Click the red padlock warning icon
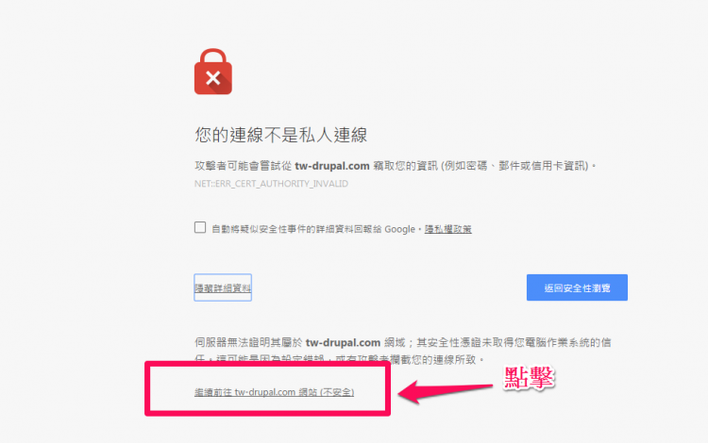 [x=213, y=72]
